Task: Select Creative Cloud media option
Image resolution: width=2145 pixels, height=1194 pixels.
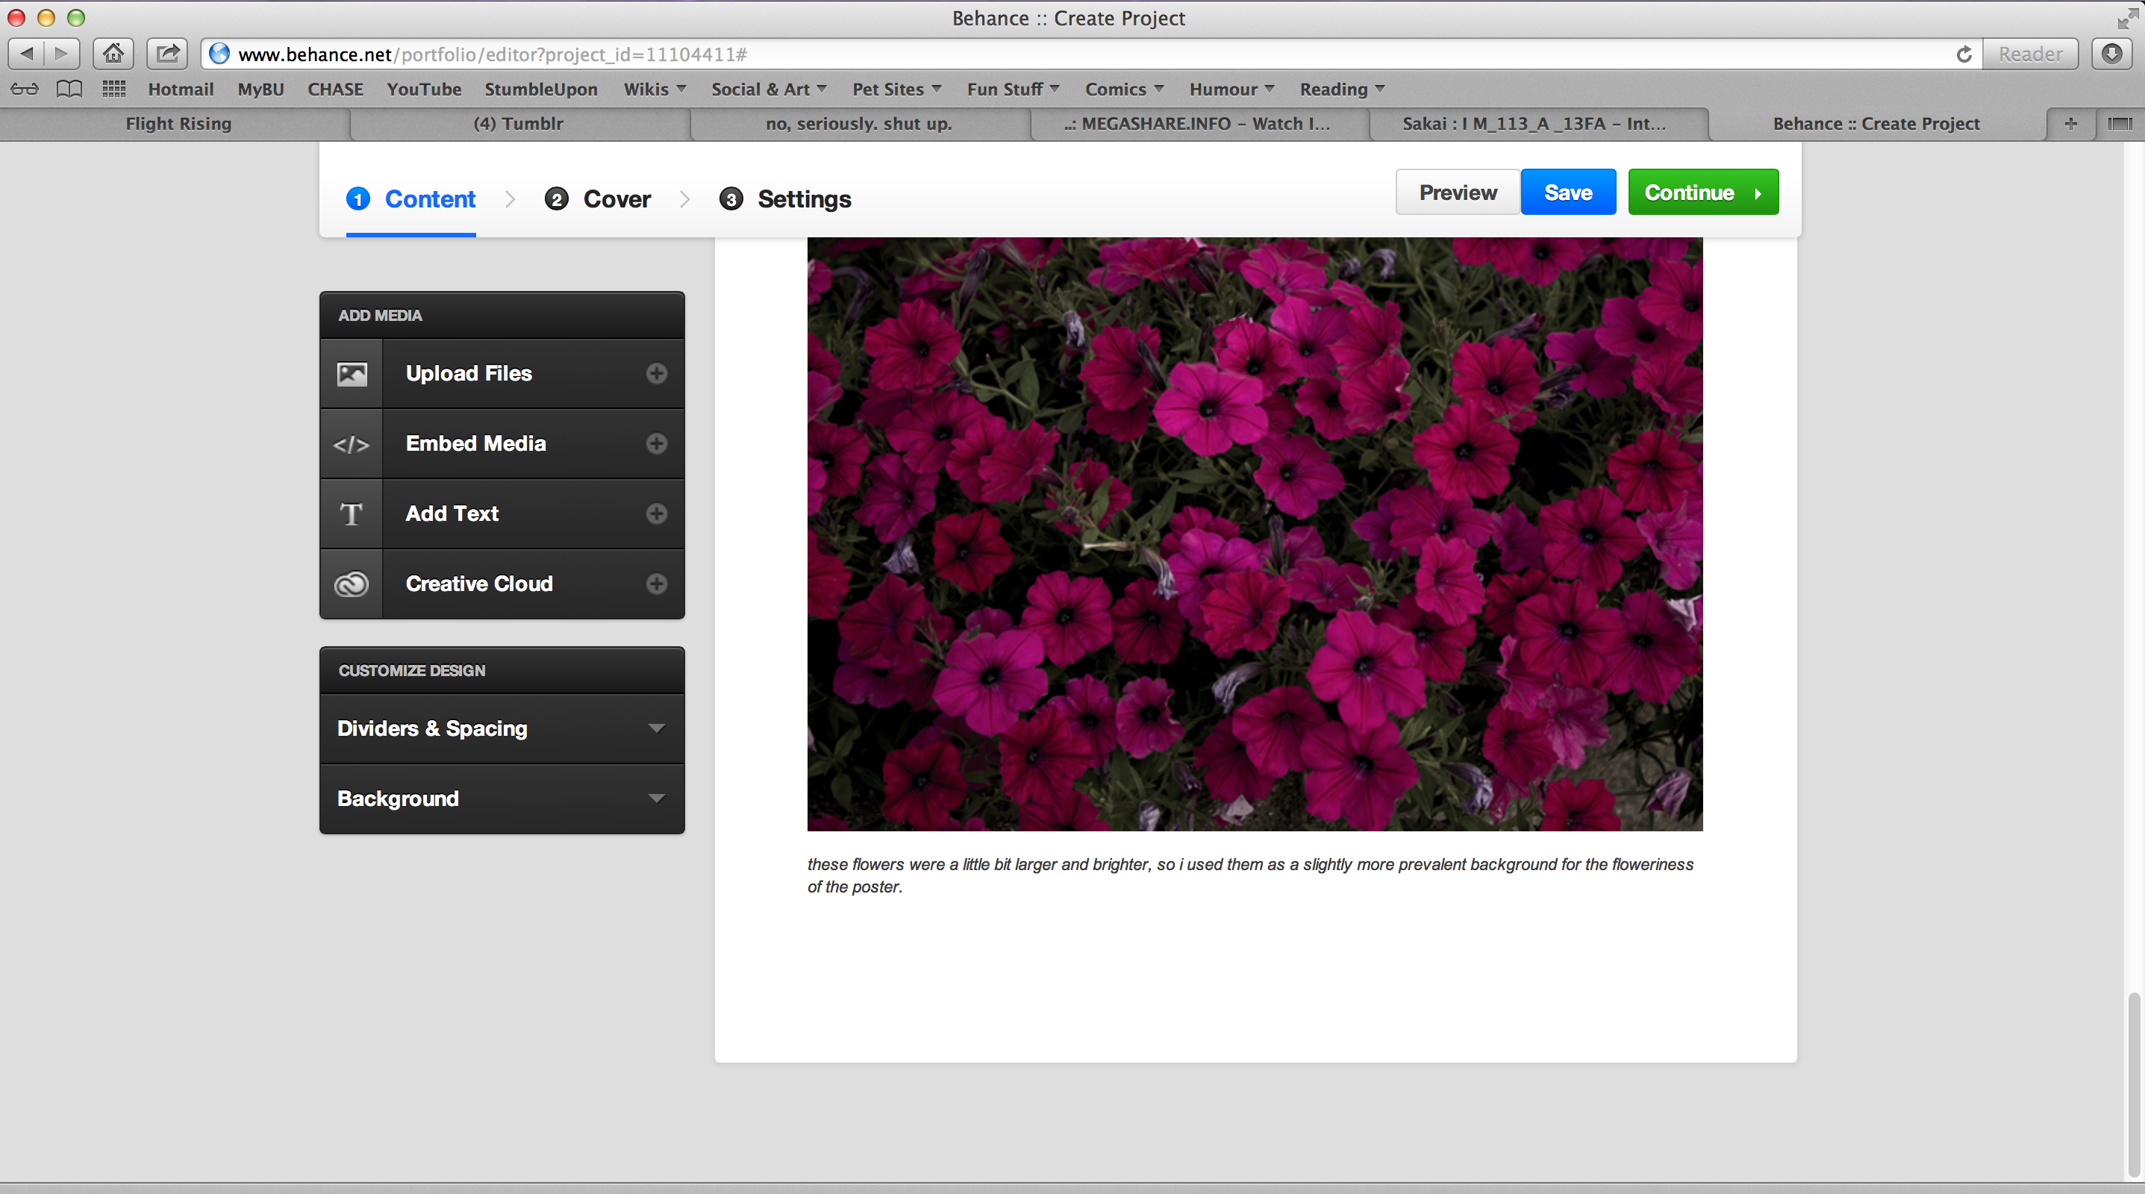Action: pos(502,583)
